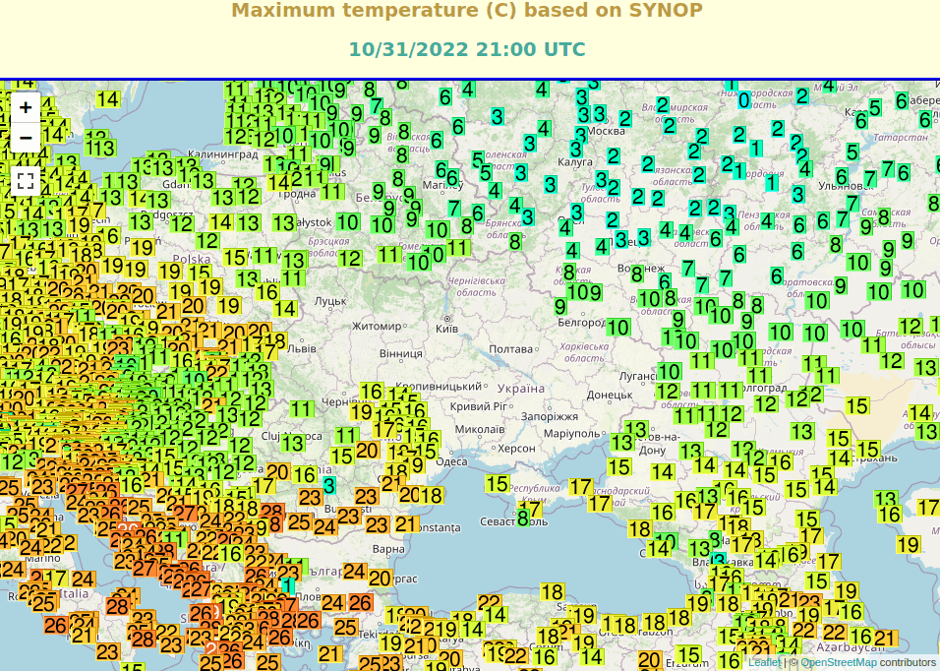This screenshot has height=671, width=940.
Task: Click the 15 marker northwest of Crimea
Action: click(497, 483)
